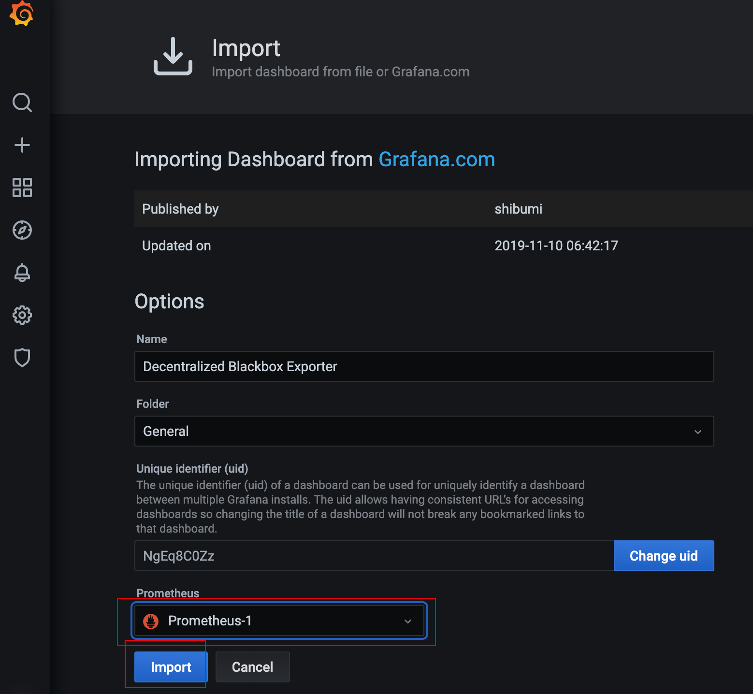The width and height of the screenshot is (753, 694).
Task: Open Grafana home via the logo
Action: [22, 13]
